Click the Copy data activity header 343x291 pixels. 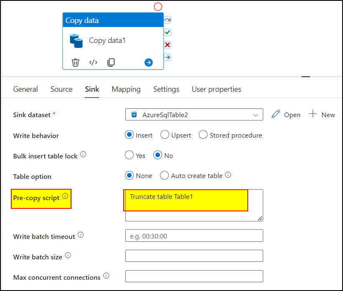(x=113, y=20)
